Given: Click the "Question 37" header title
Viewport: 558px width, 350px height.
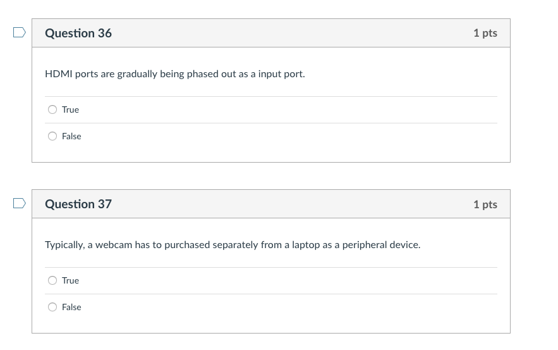Looking at the screenshot, I should [x=78, y=204].
